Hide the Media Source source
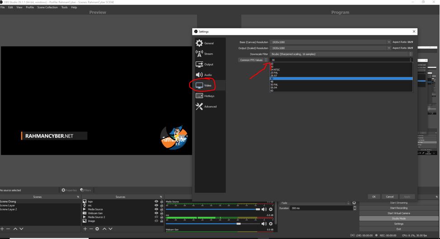Image resolution: width=440 pixels, height=239 pixels. pos(156,209)
